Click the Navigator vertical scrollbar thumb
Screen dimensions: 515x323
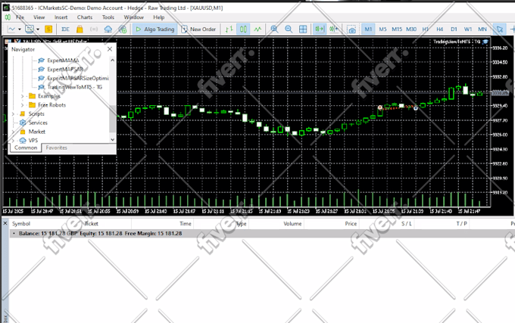(x=113, y=119)
